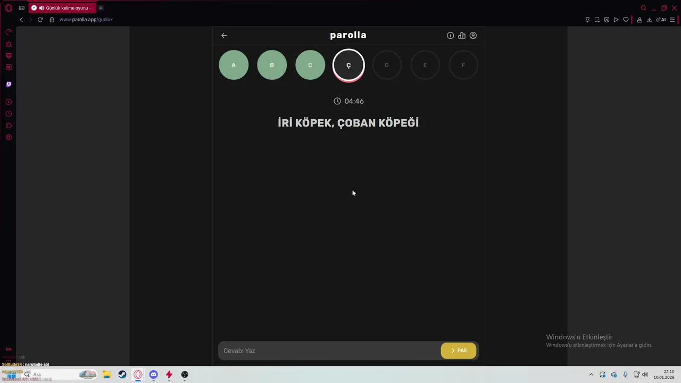This screenshot has height=383, width=681.
Task: Open the game info icon
Action: (450, 36)
